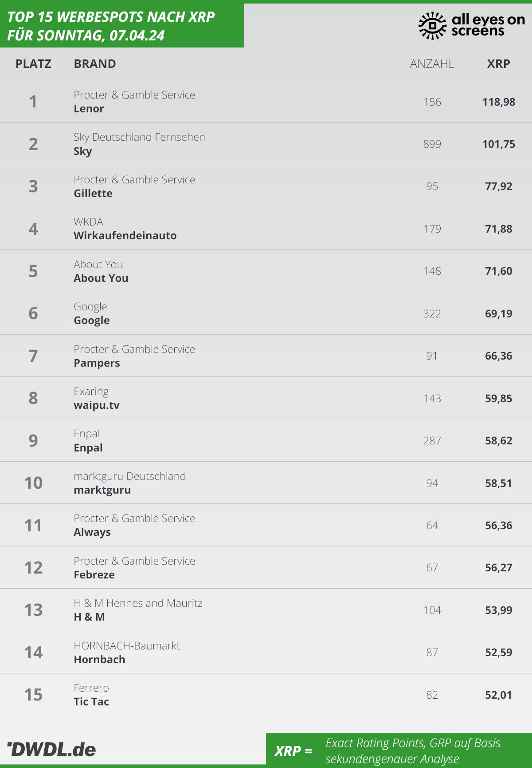Click the all eyes on screens eye logo

432,25
